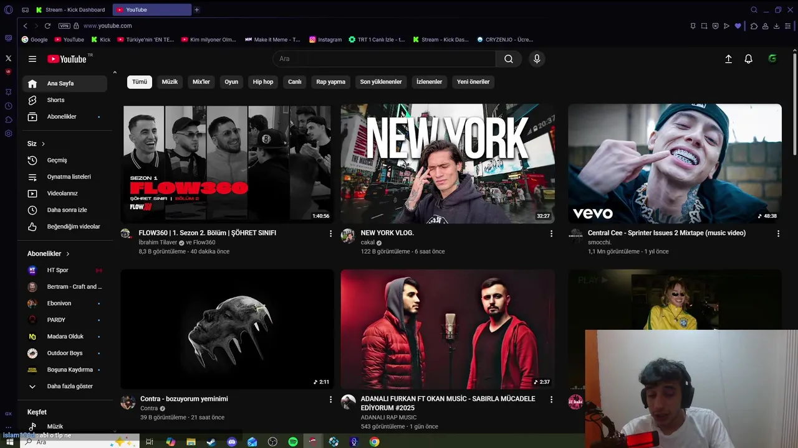Open the CRYZEN.IO bookmark
Viewport: 798px width, 448px height.
coord(504,39)
